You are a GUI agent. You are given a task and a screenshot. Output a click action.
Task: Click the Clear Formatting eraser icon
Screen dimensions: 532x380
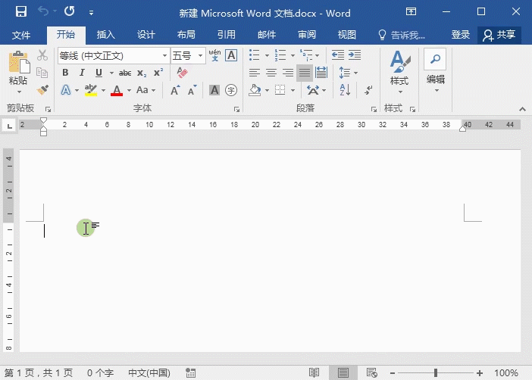tap(181, 73)
